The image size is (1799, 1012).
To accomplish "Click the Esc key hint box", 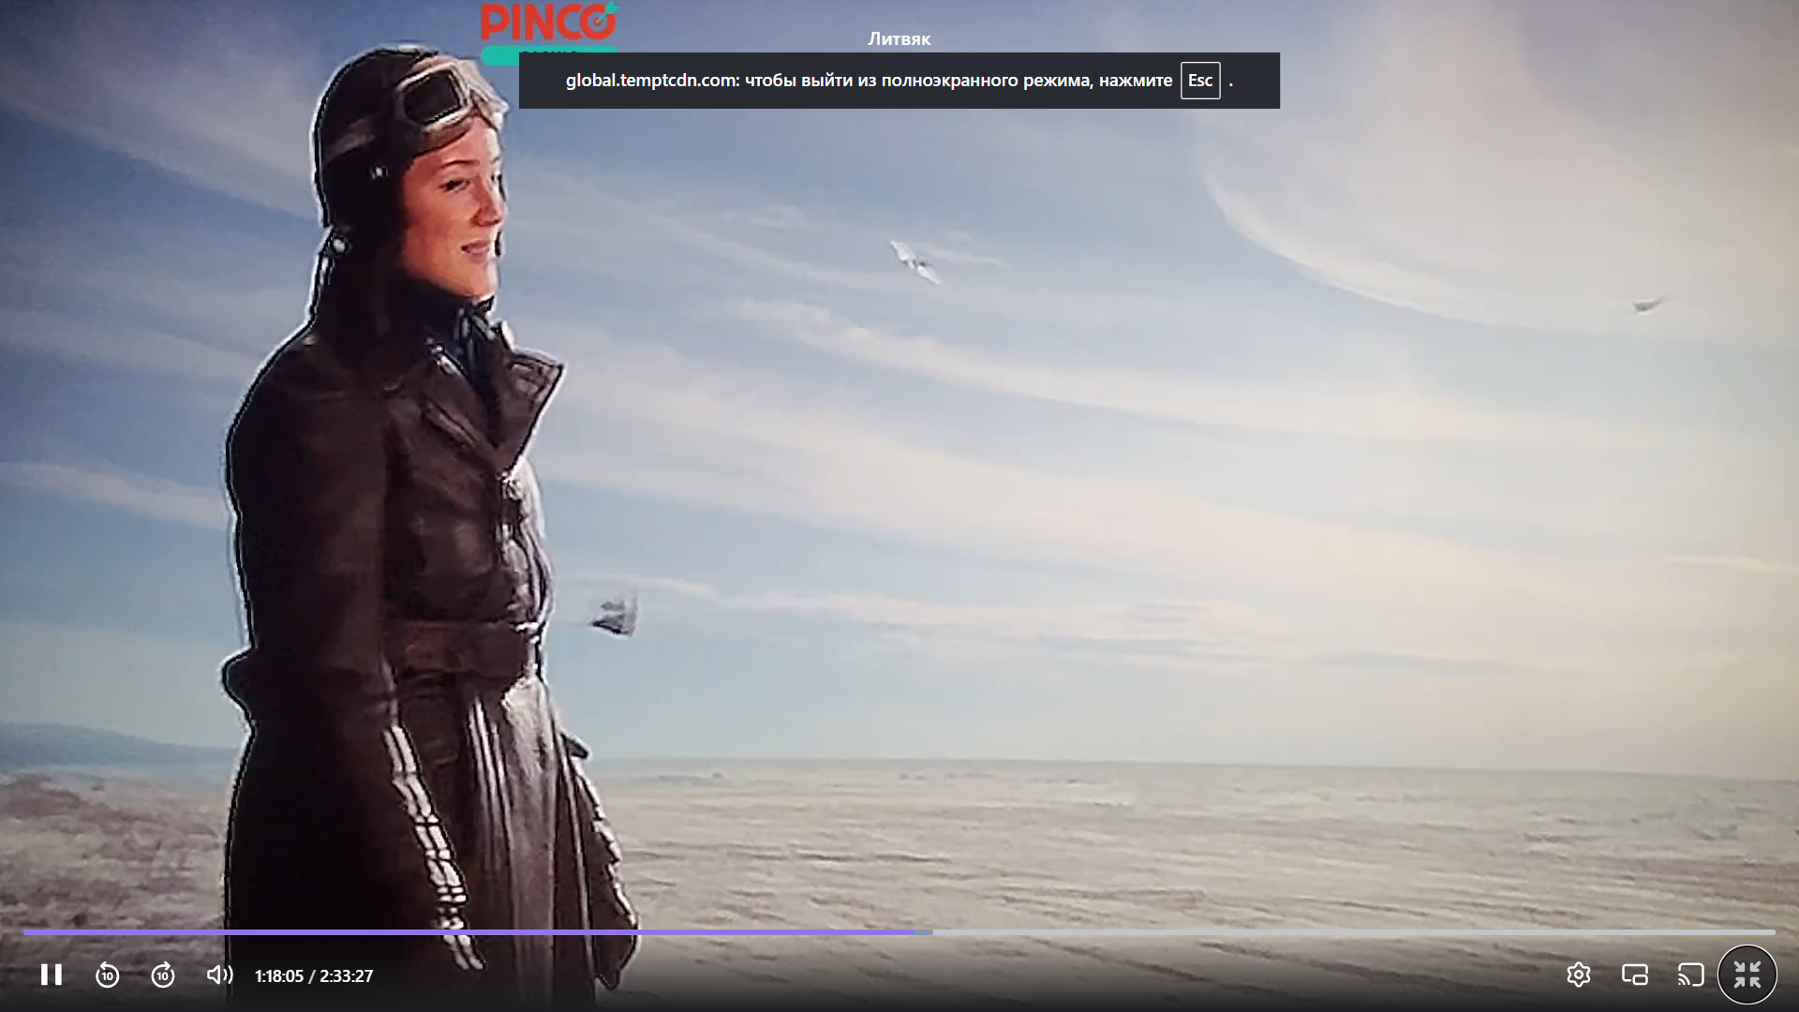I will coord(1200,81).
